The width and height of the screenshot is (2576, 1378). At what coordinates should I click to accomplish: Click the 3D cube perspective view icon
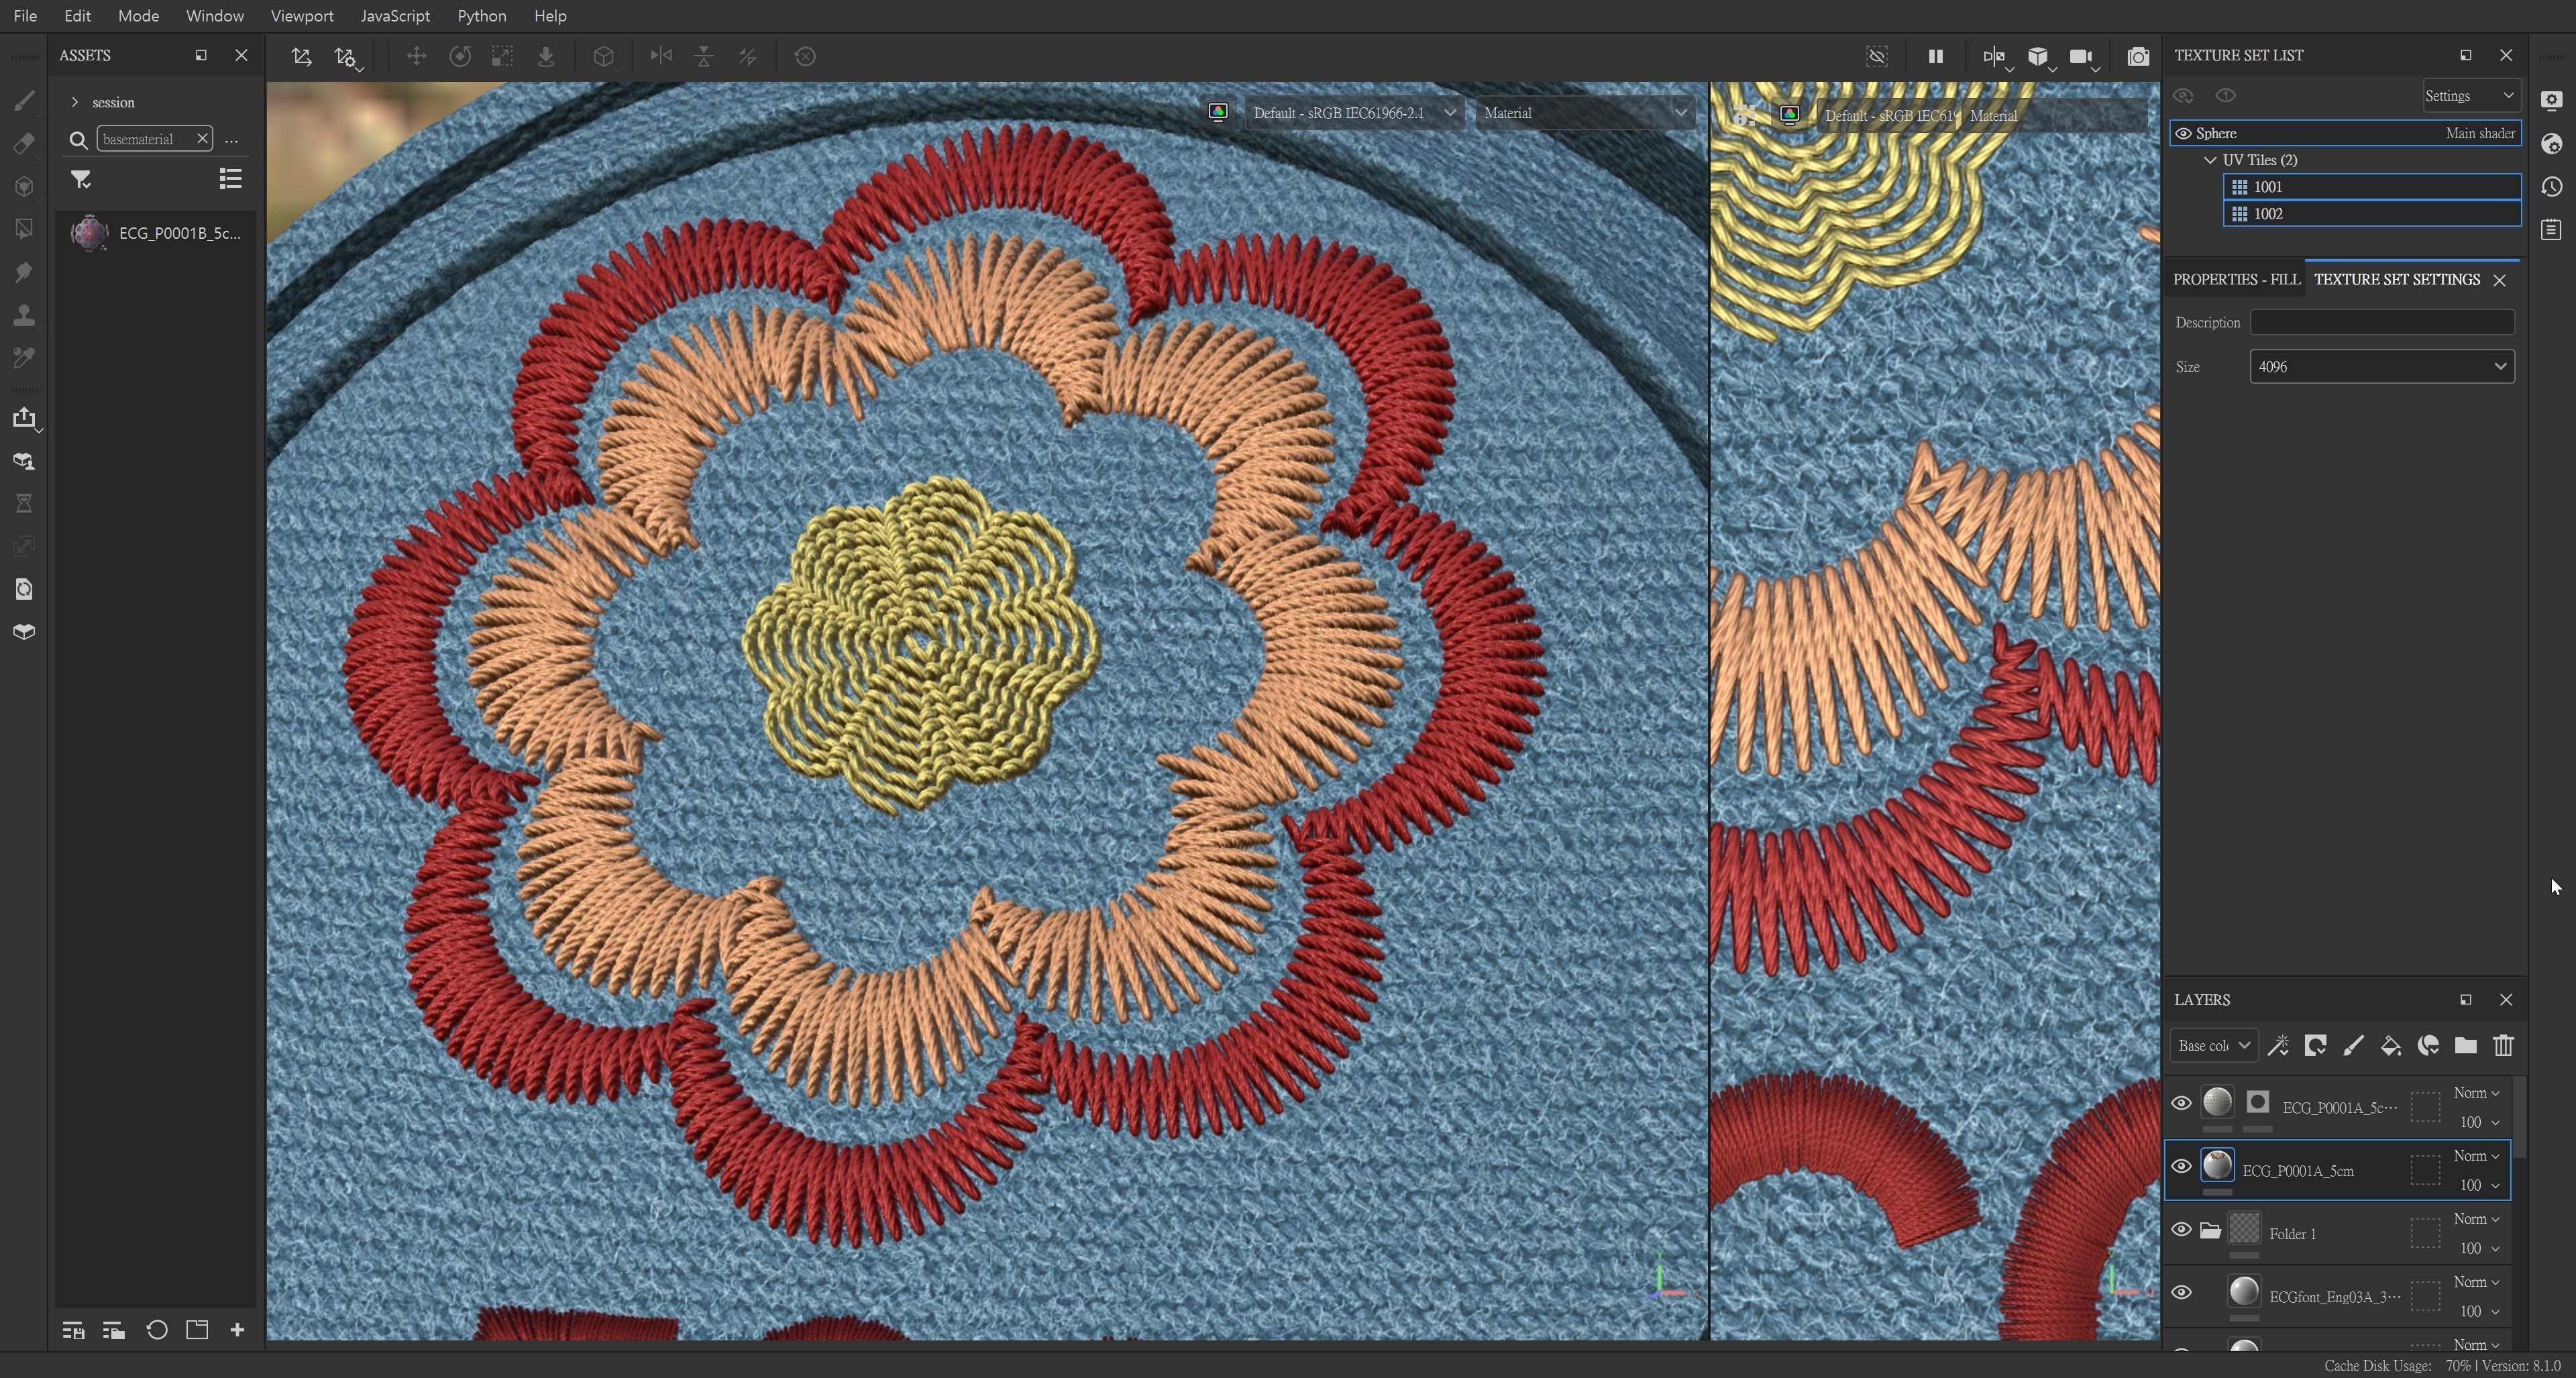(2038, 56)
